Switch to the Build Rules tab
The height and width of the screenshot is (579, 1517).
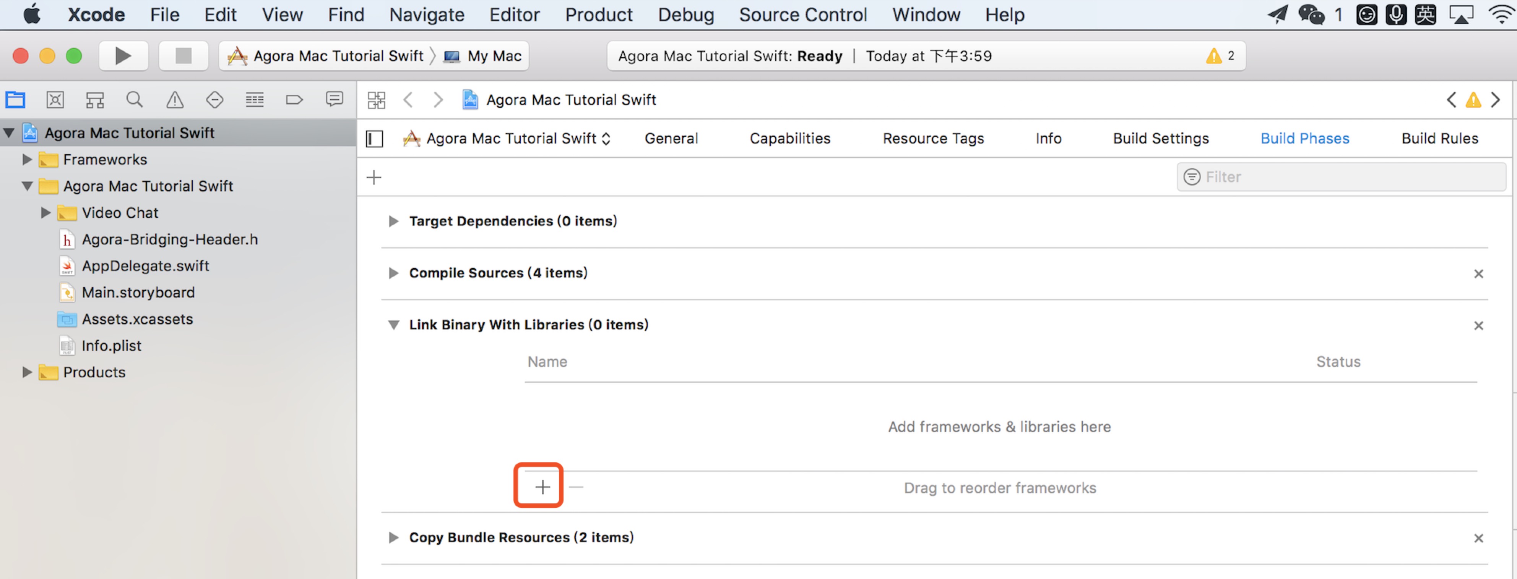[x=1439, y=138]
